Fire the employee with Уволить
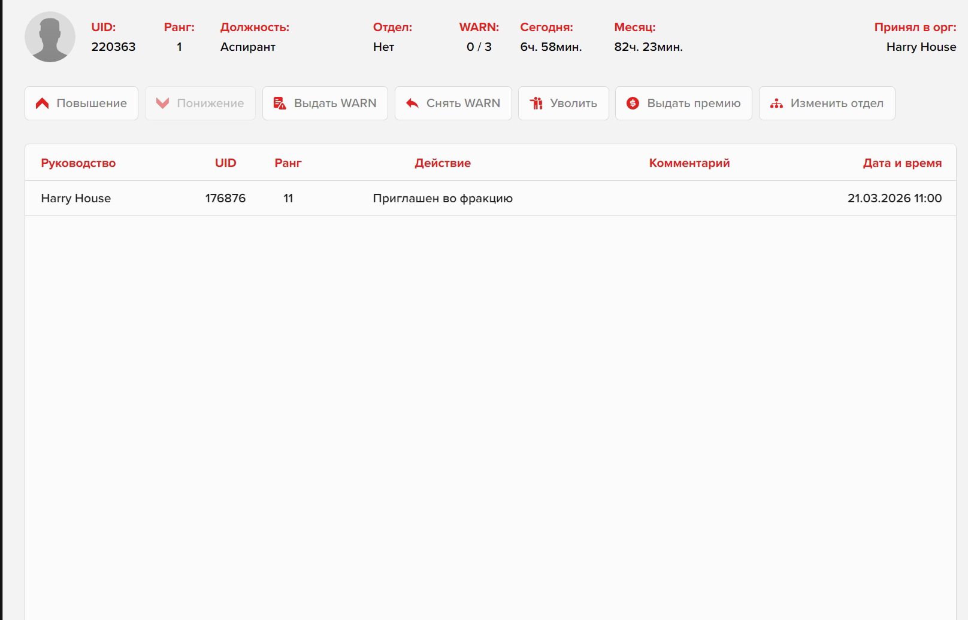The image size is (968, 620). tap(564, 104)
